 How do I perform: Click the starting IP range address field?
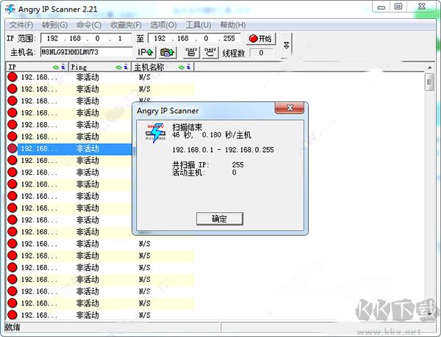[85, 38]
